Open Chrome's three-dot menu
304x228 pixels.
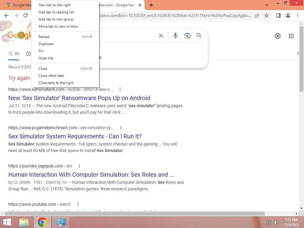(x=297, y=15)
